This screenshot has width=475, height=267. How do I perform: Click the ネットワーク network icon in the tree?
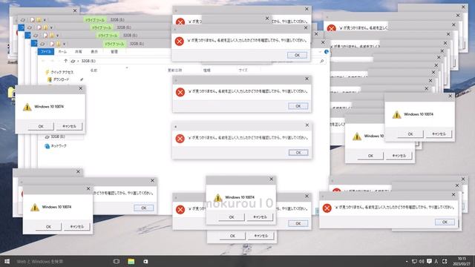(x=47, y=146)
